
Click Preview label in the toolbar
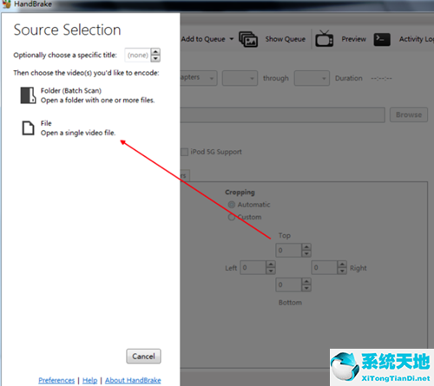point(353,39)
